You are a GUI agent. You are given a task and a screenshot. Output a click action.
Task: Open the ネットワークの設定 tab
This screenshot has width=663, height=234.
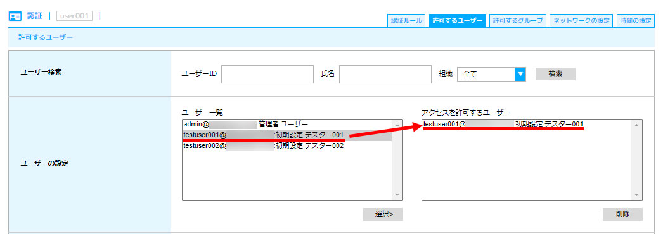pos(581,21)
